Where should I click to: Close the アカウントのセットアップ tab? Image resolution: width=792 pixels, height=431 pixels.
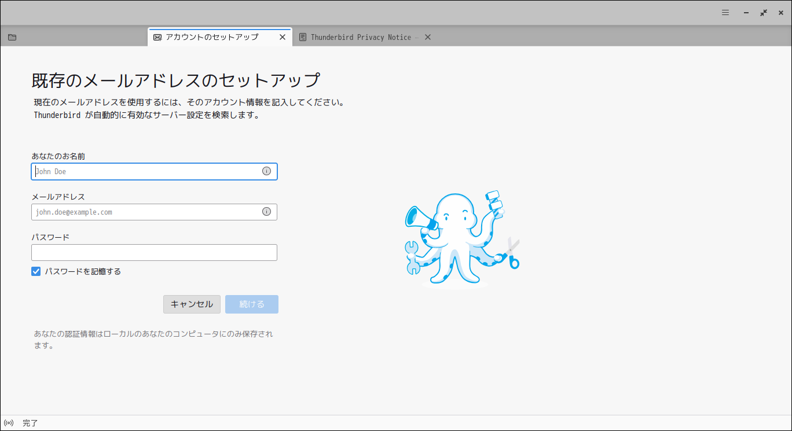pos(283,37)
